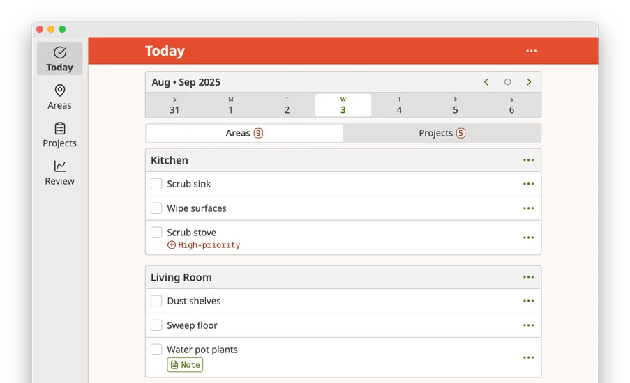
Task: Check off Dust shelves
Action: (x=156, y=301)
